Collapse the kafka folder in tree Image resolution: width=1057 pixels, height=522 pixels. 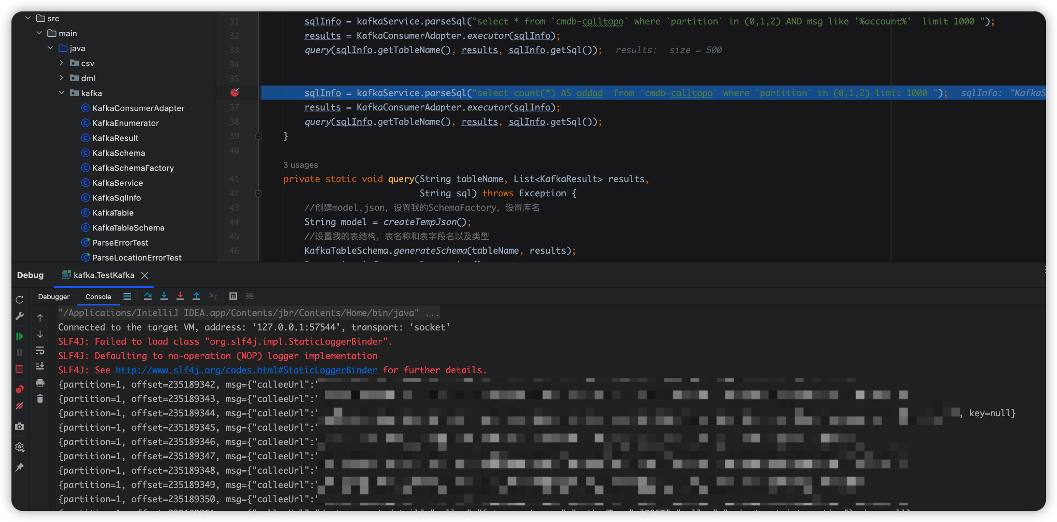61,93
